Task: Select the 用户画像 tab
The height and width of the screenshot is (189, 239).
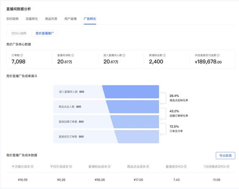Action: coord(70,19)
